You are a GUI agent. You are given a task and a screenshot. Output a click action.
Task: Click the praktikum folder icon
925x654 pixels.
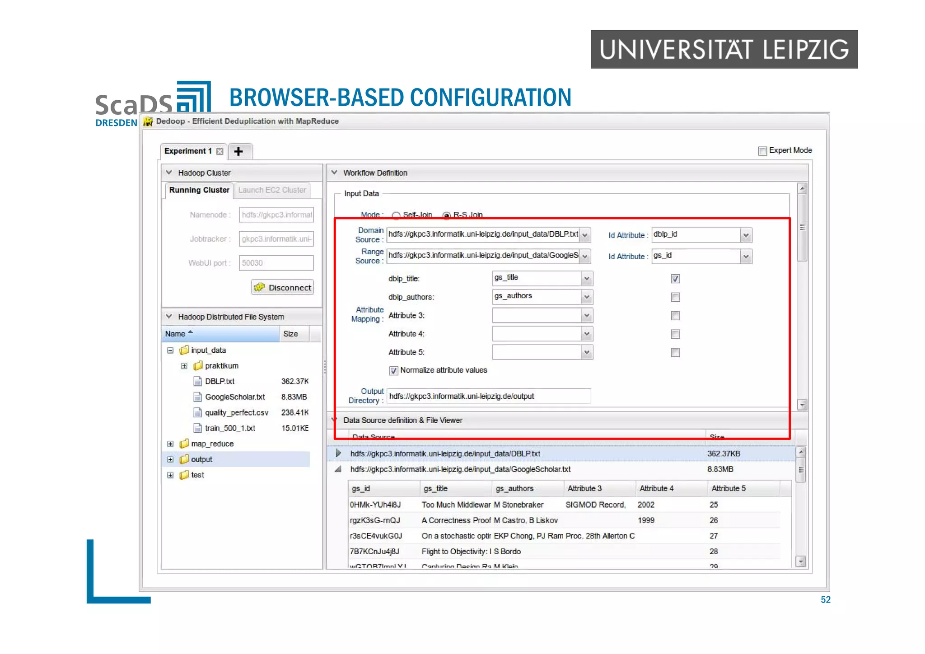pos(198,366)
